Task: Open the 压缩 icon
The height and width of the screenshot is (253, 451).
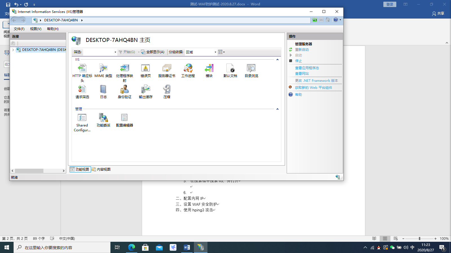Action: coord(167,89)
